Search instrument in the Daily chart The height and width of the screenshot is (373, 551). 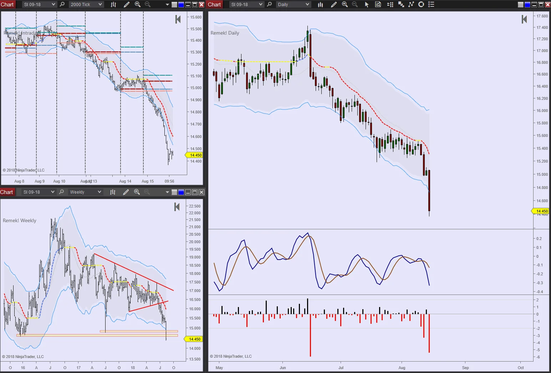[270, 5]
